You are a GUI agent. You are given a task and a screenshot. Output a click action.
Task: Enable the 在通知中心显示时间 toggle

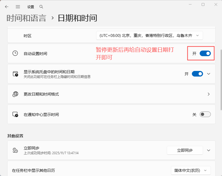click(205, 114)
